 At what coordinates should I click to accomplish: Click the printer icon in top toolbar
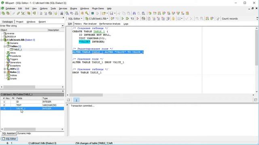pos(76,13)
